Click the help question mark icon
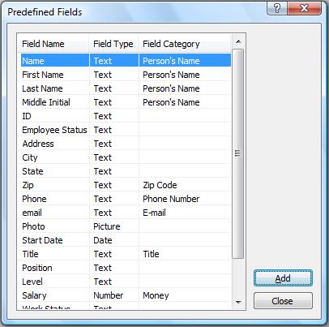This screenshot has height=327, width=329. pyautogui.click(x=277, y=8)
